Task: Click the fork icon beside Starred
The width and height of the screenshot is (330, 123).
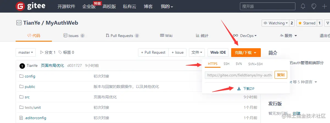Action: point(328,23)
